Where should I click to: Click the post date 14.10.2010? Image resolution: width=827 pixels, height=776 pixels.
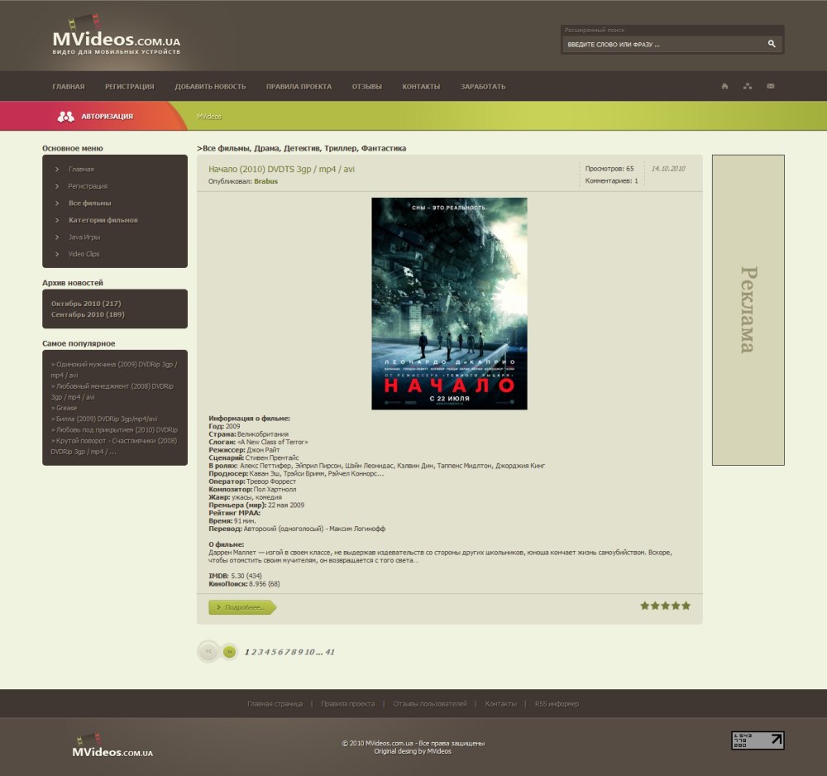click(667, 169)
